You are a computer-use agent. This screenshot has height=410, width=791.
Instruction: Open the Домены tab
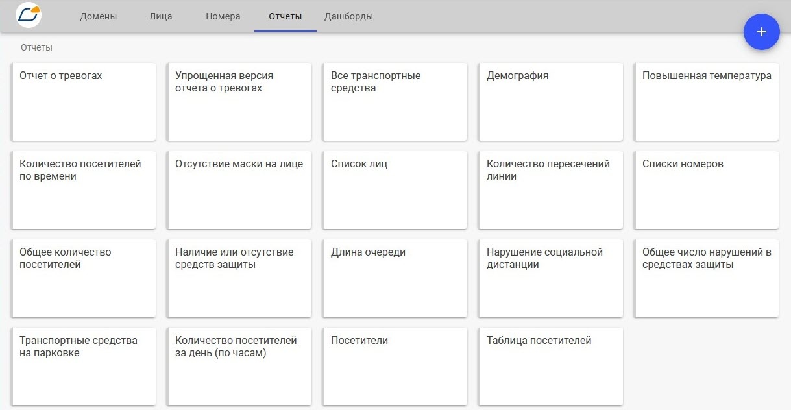pos(99,16)
